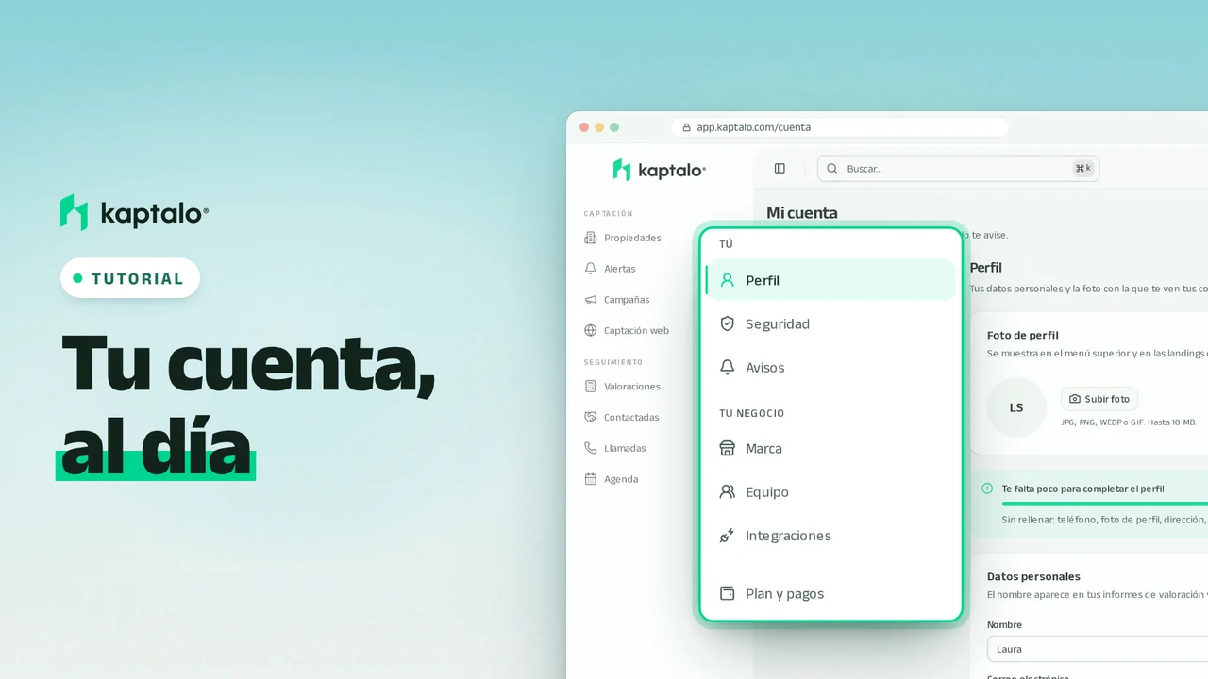Click the Subir foto button
The width and height of the screenshot is (1208, 679).
(x=1099, y=399)
